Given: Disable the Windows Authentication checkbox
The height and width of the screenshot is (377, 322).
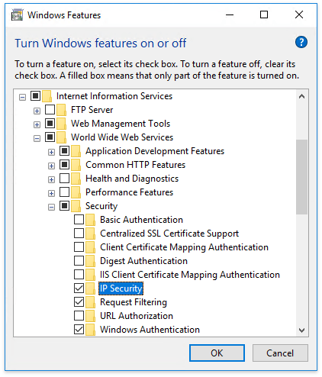Looking at the screenshot, I should 79,329.
